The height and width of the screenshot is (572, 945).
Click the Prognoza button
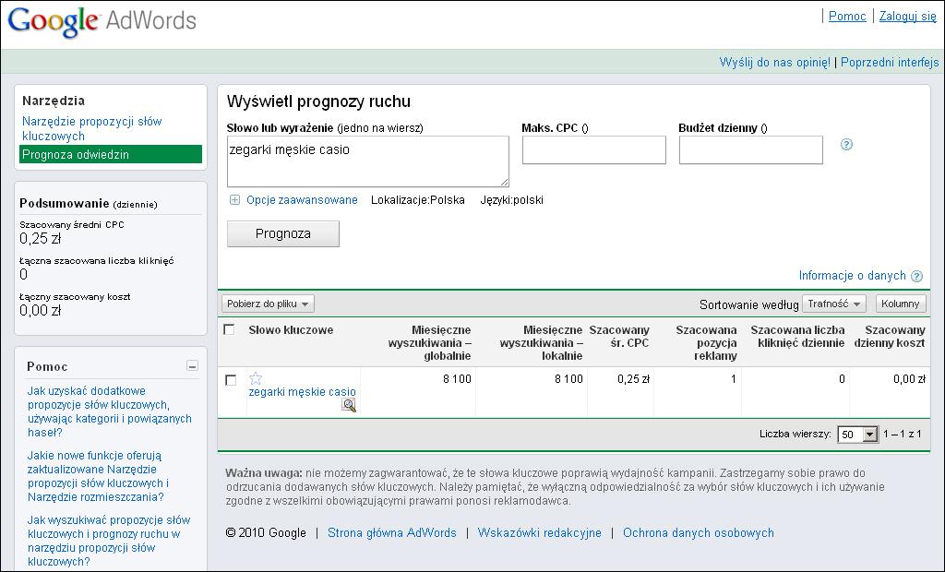(x=283, y=233)
